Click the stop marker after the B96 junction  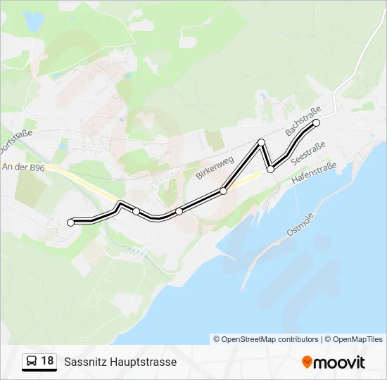pyautogui.click(x=136, y=211)
